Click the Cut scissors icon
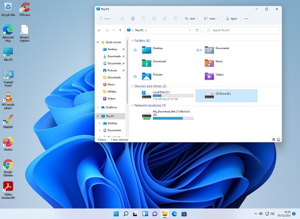 pos(122,18)
